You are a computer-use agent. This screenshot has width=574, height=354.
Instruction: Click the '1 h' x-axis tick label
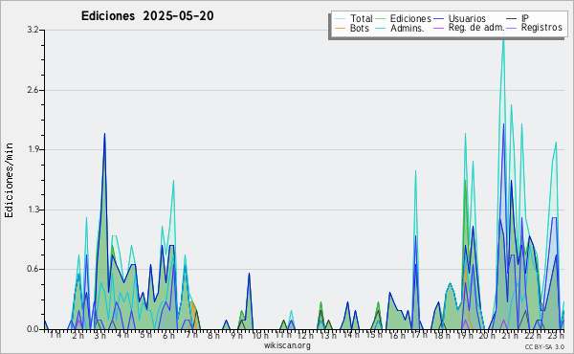click(x=55, y=335)
